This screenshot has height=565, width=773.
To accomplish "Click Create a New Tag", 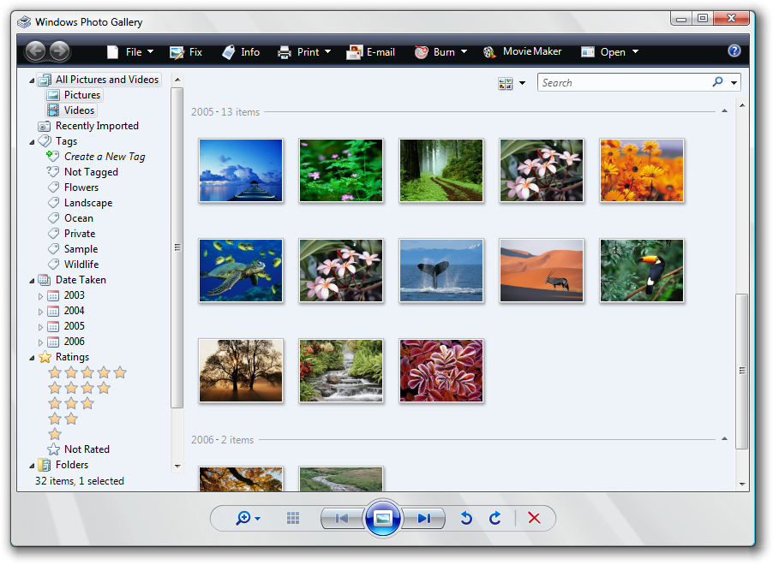I will tap(104, 157).
